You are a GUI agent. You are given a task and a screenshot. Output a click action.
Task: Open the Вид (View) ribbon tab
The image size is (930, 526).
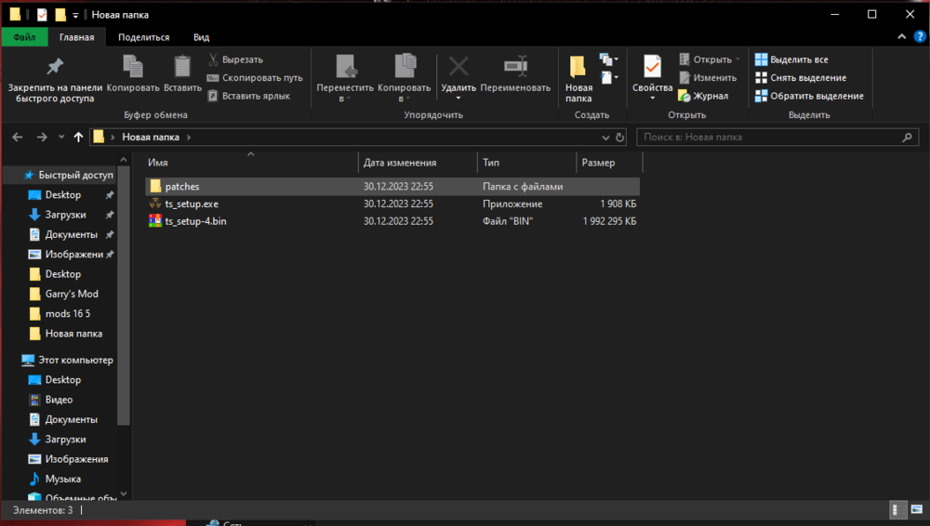pos(201,37)
